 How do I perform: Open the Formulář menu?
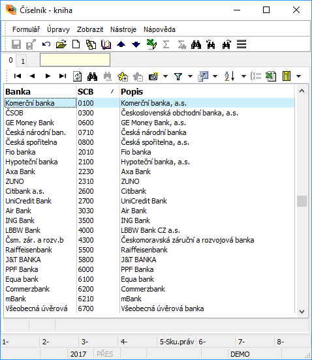pyautogui.click(x=26, y=29)
